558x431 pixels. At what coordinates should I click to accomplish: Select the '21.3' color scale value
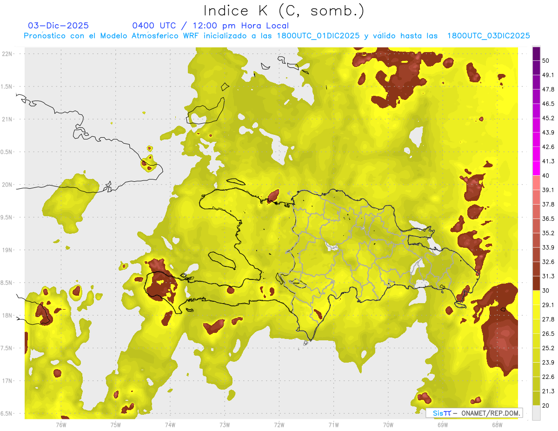point(548,391)
